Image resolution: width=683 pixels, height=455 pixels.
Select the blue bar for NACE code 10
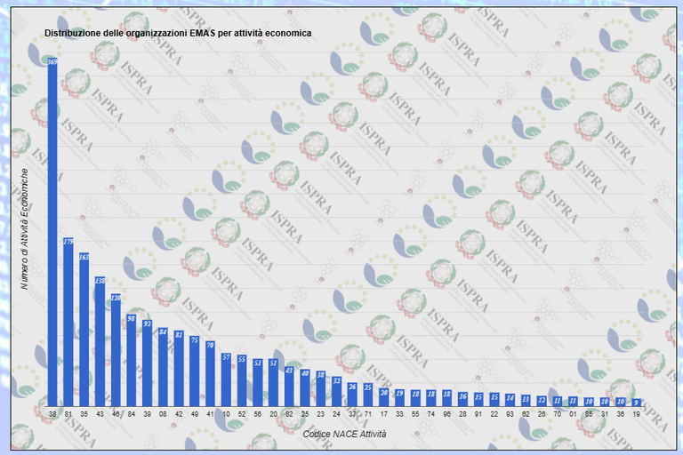[x=226, y=379]
